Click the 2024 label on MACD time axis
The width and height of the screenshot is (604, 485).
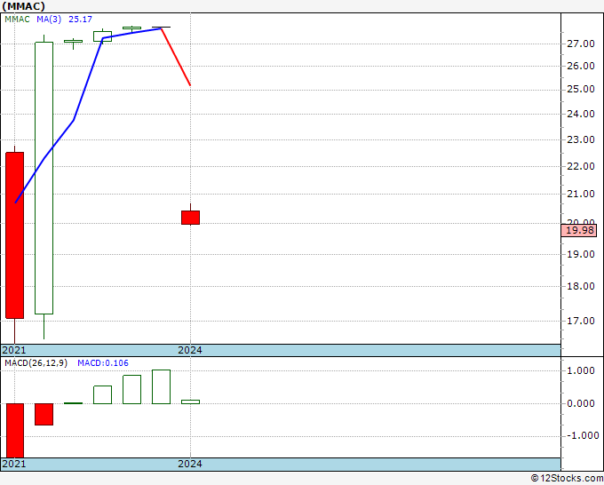(x=190, y=464)
